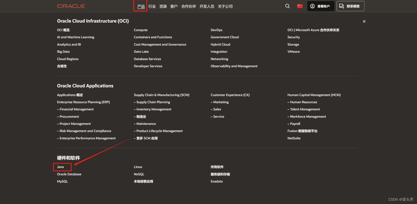Open the Java link
The height and width of the screenshot is (204, 417).
tap(60, 167)
